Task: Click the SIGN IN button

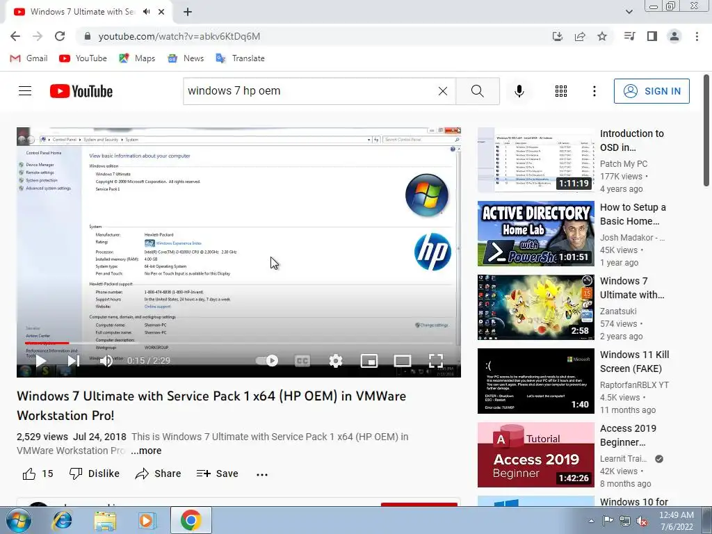Action: pos(652,91)
